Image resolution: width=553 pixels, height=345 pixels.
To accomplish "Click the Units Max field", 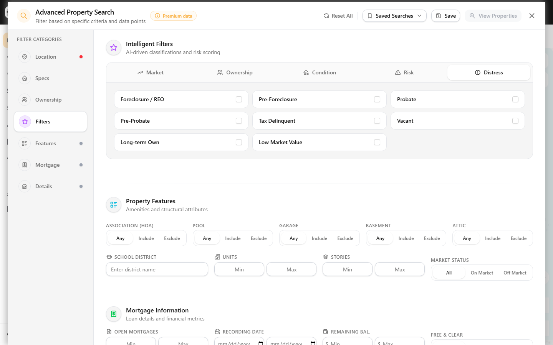I will click(291, 269).
